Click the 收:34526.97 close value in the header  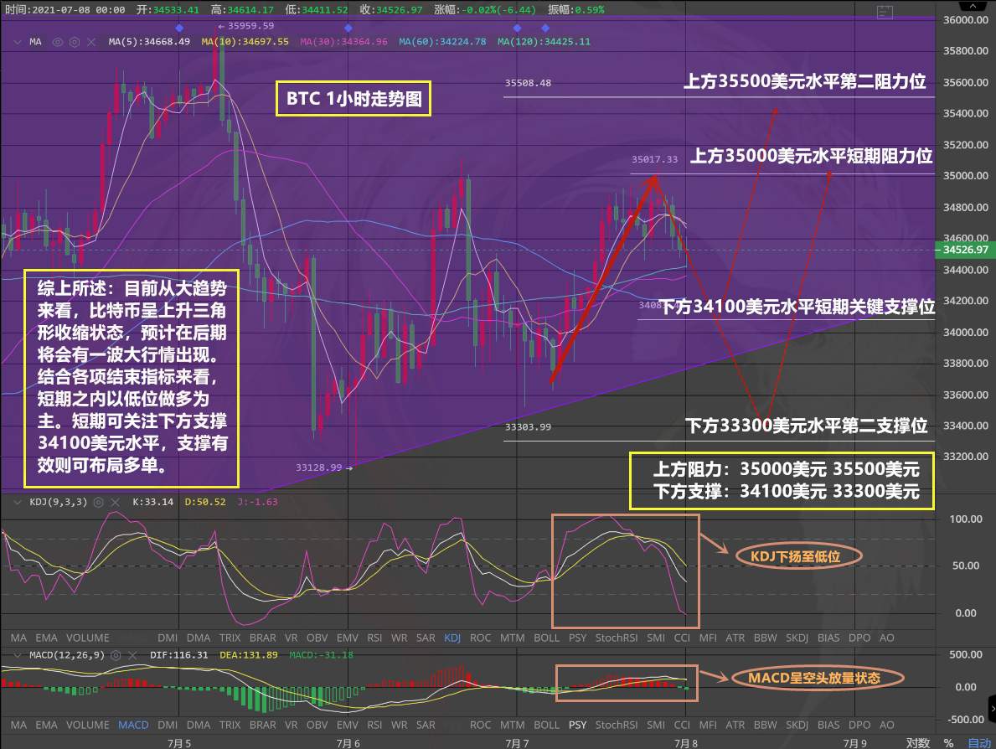click(391, 9)
